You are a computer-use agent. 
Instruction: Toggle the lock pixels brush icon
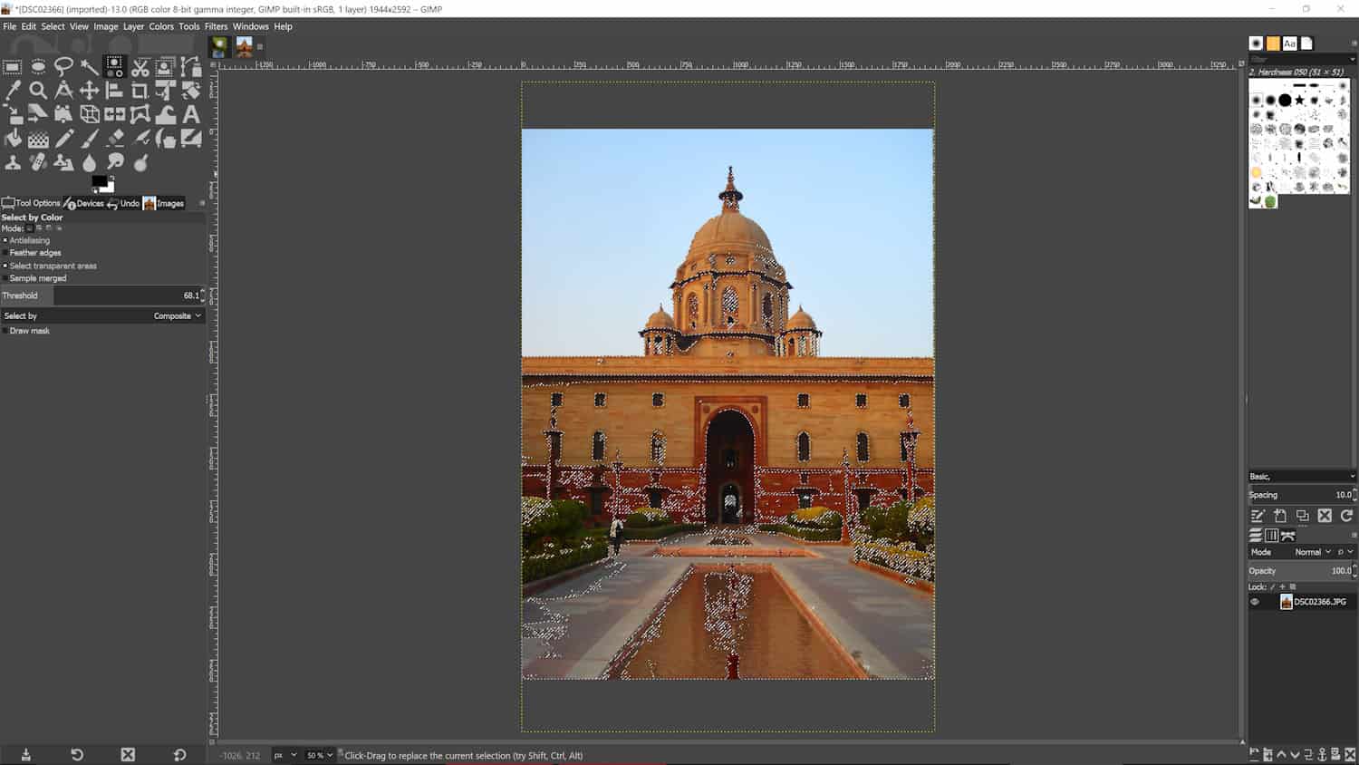click(1272, 586)
